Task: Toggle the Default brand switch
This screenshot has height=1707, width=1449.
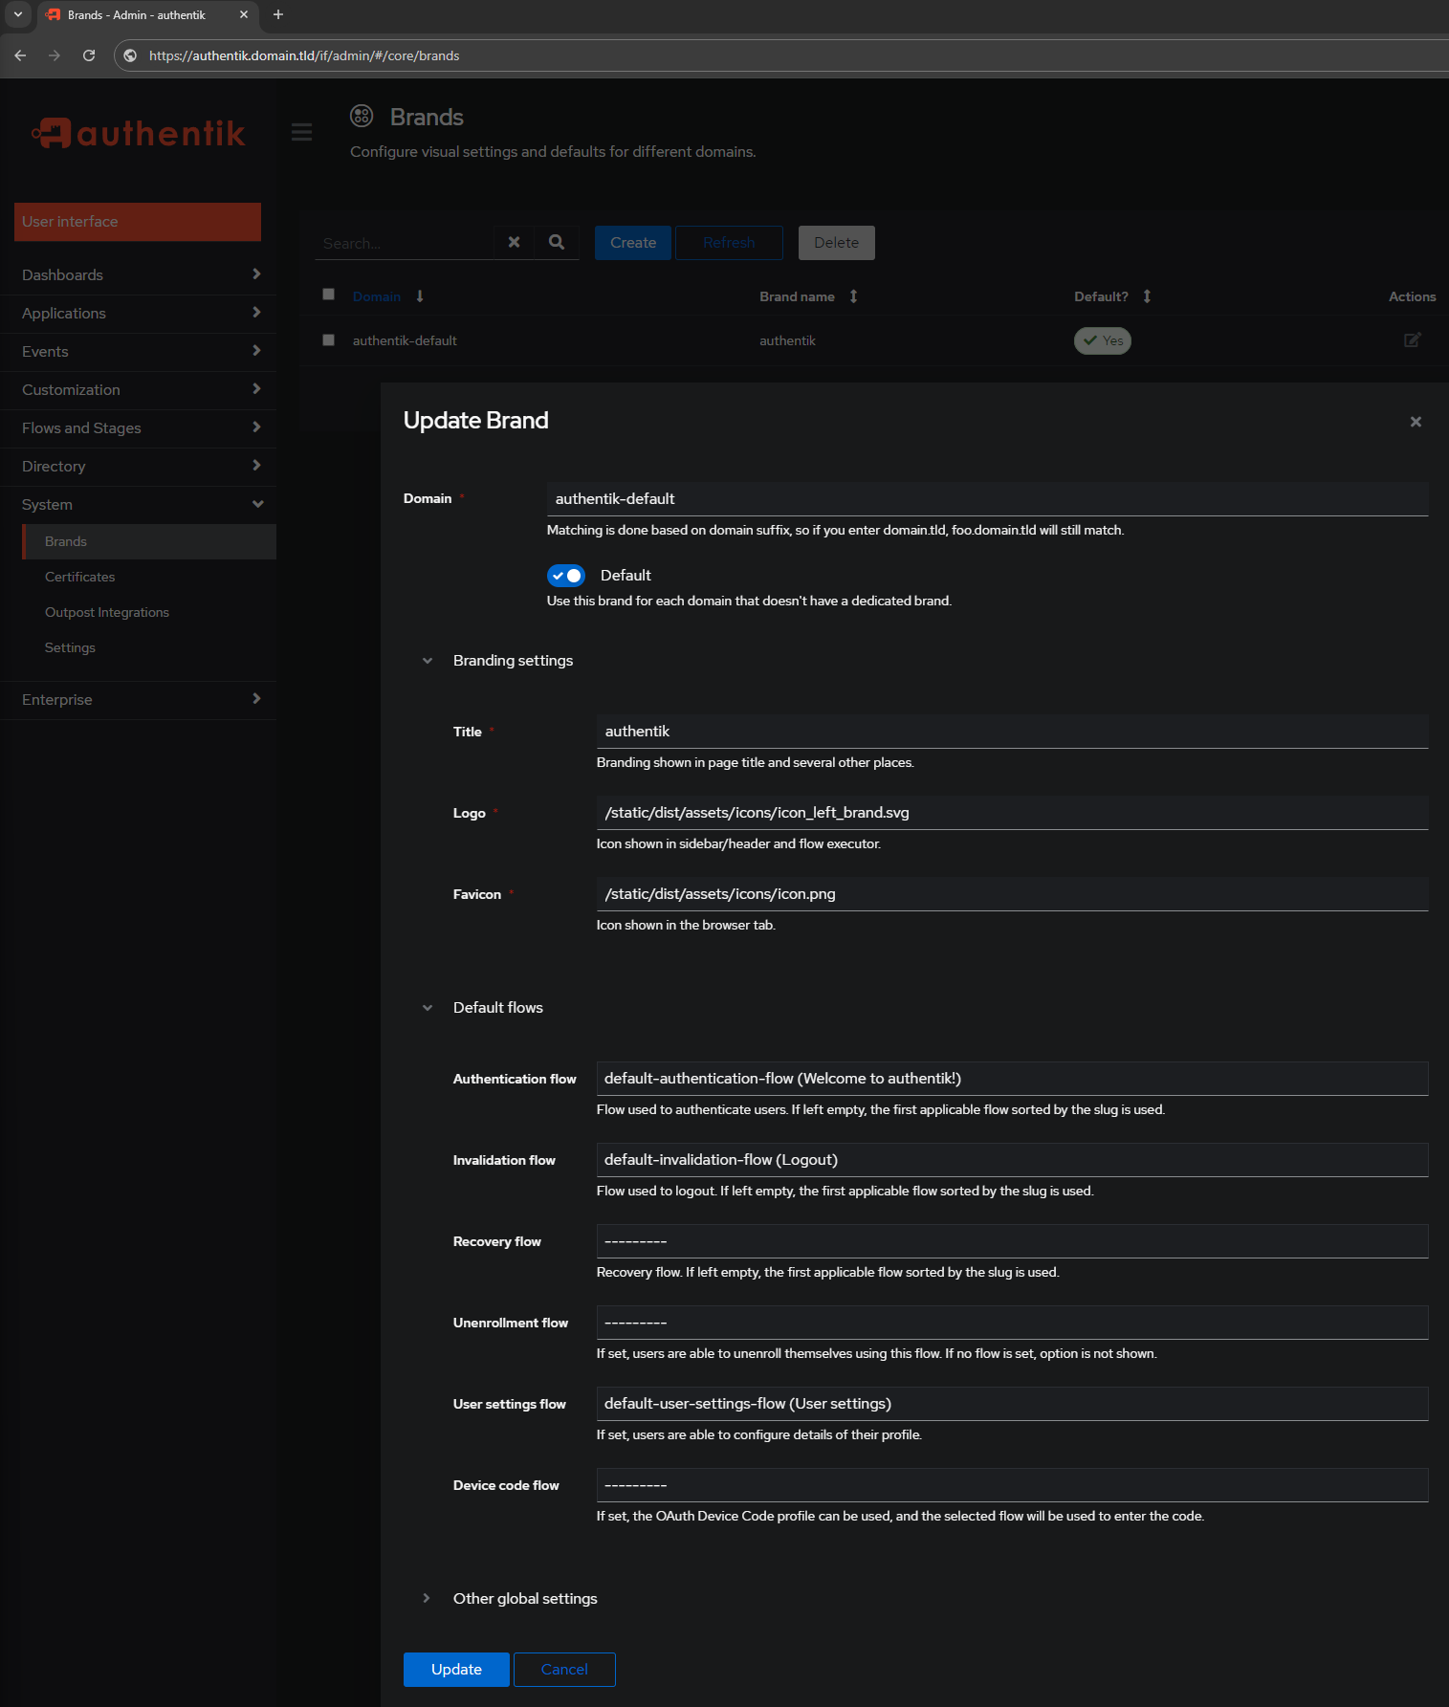Action: [x=566, y=576]
